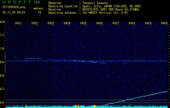Click the 0.6 frequency axis label
Viewport: 170px width, 108px height.
pyautogui.click(x=2, y=103)
